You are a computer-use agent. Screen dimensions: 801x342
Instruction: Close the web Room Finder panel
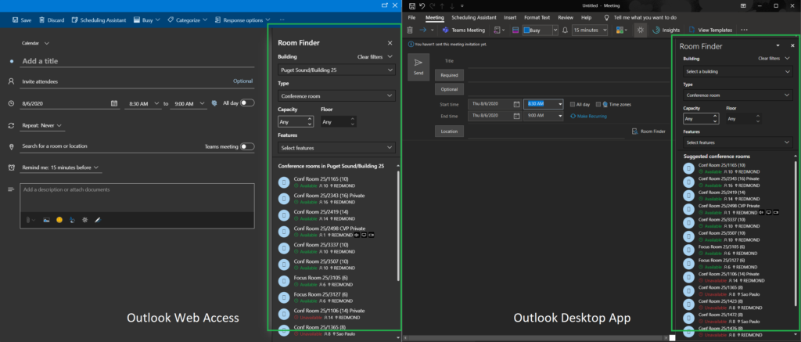390,44
